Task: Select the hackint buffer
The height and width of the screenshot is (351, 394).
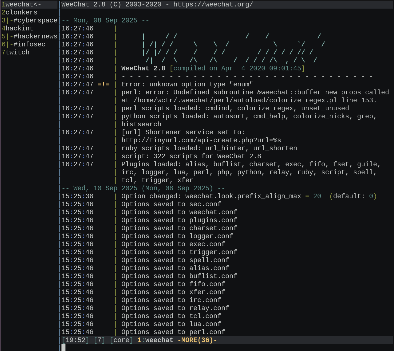Action: coord(20,28)
